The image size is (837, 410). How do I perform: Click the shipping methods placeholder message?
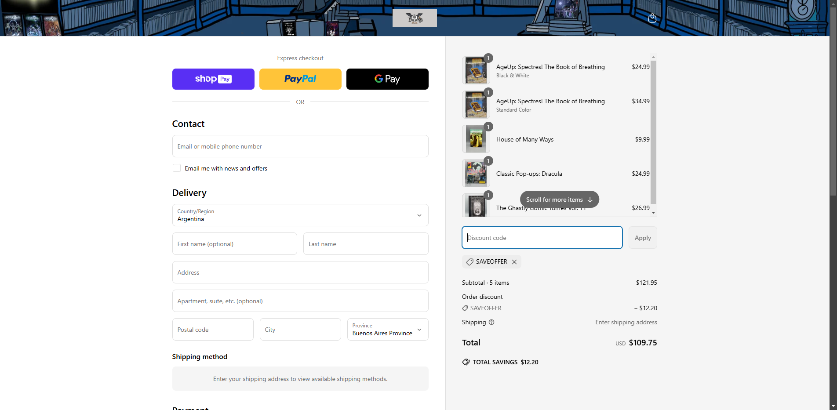[300, 379]
